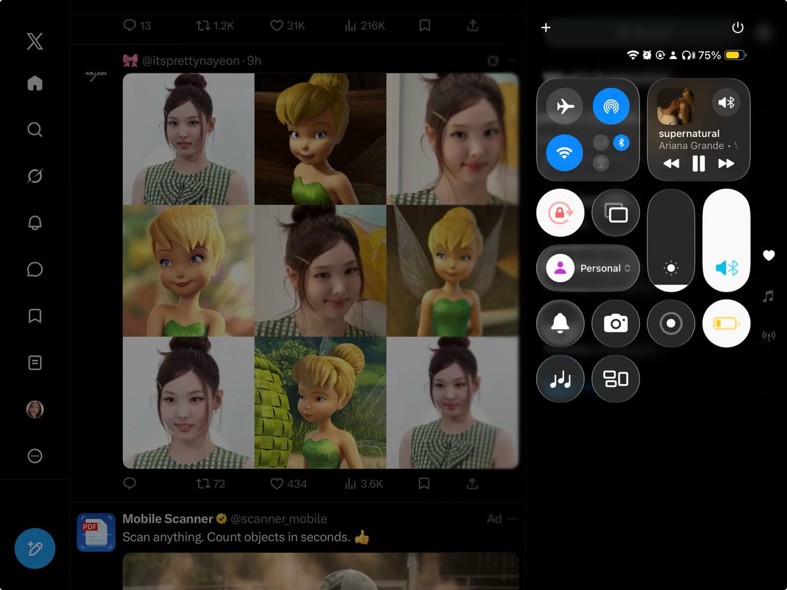787x590 pixels.
Task: Tap the power button in Control Center
Action: coord(738,28)
